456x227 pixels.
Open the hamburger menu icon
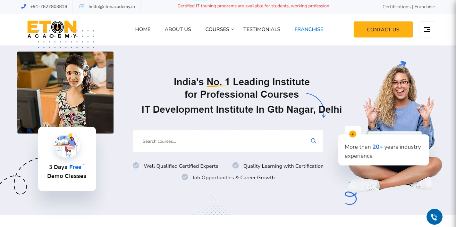coord(427,29)
